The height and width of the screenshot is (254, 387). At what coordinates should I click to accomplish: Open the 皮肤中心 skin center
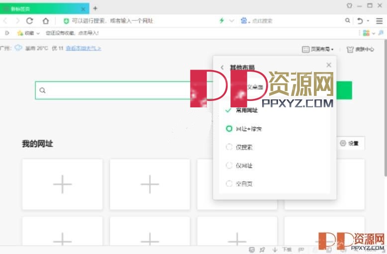[x=360, y=49]
